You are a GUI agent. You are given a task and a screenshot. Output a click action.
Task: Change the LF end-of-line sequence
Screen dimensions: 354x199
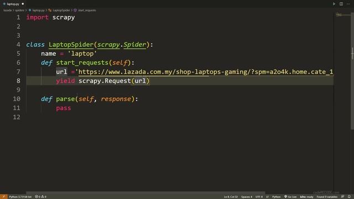pyautogui.click(x=267, y=197)
